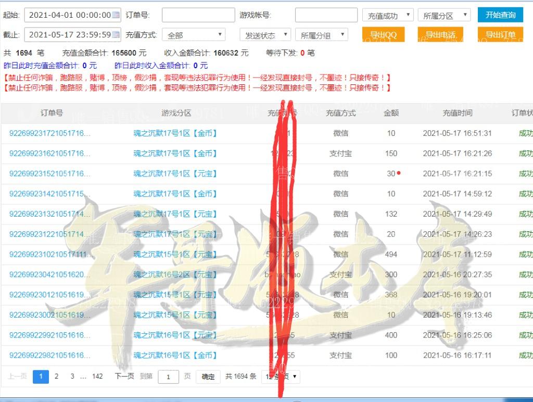Click the page number jump input box
The height and width of the screenshot is (402, 533).
pyautogui.click(x=168, y=376)
